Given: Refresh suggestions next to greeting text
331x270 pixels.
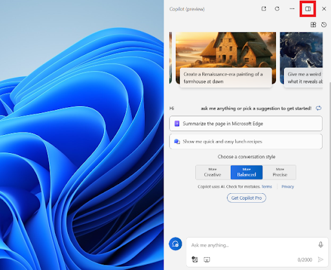Looking at the screenshot, I should [319, 108].
